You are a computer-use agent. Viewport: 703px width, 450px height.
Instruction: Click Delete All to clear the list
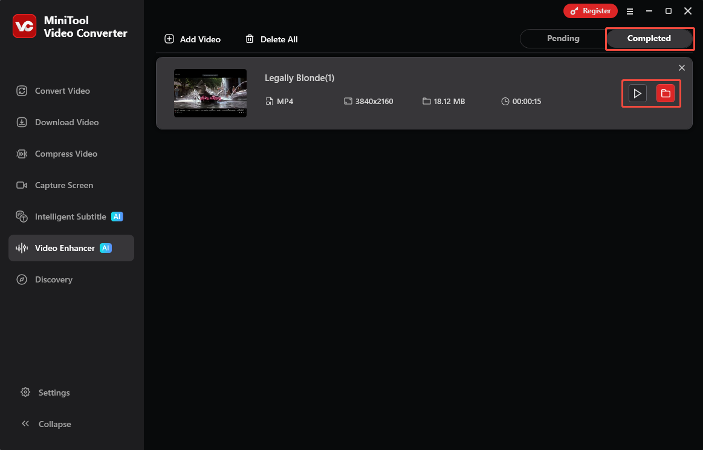click(x=271, y=39)
